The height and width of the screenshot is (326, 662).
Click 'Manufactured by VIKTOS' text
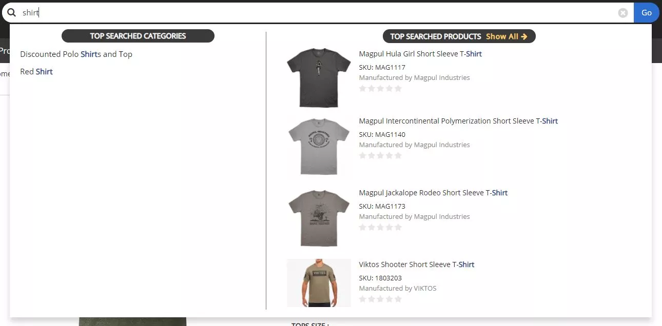coord(398,289)
